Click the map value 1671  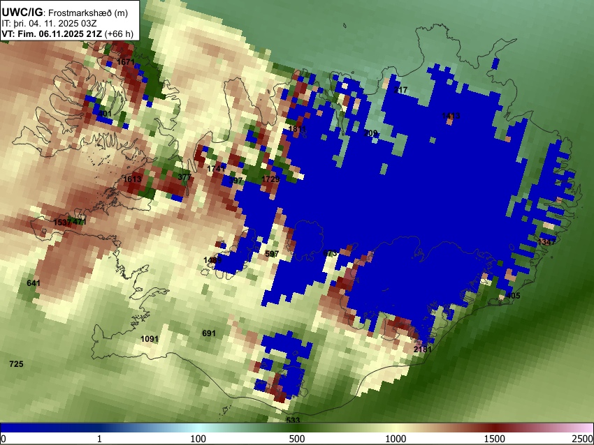pos(126,61)
